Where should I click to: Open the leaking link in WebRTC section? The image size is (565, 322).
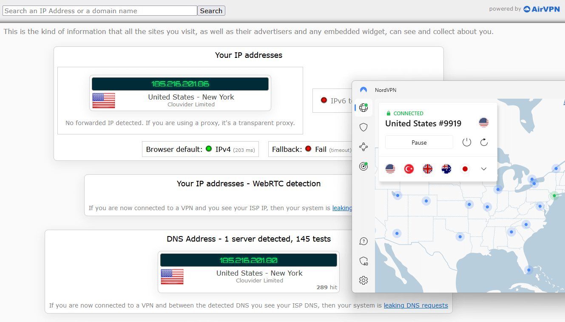pyautogui.click(x=342, y=208)
